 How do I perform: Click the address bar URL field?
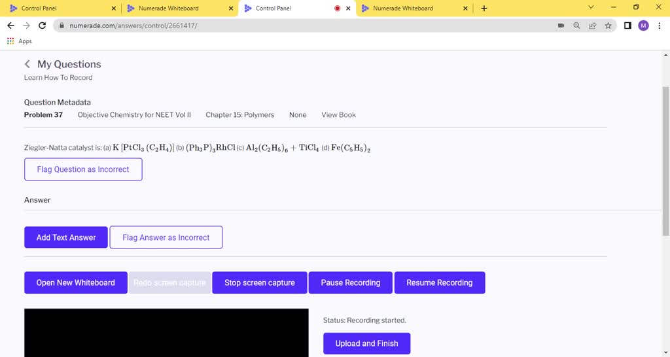[x=294, y=25]
